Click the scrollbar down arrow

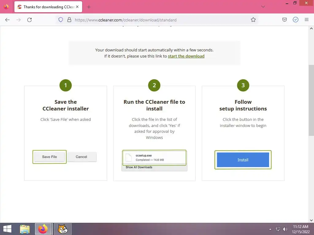[x=311, y=220]
